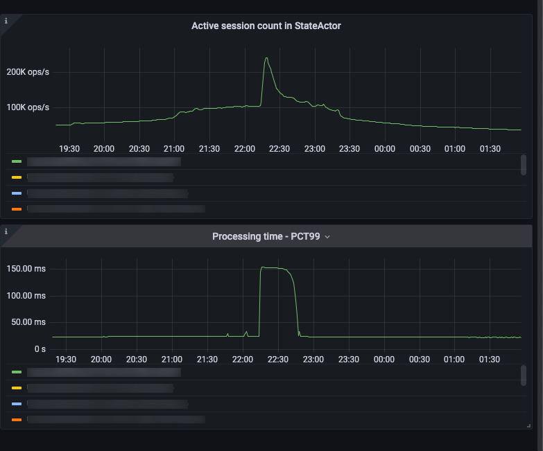543x451 pixels.
Task: Click the spike peak in the Active session graph
Action: tap(266, 58)
